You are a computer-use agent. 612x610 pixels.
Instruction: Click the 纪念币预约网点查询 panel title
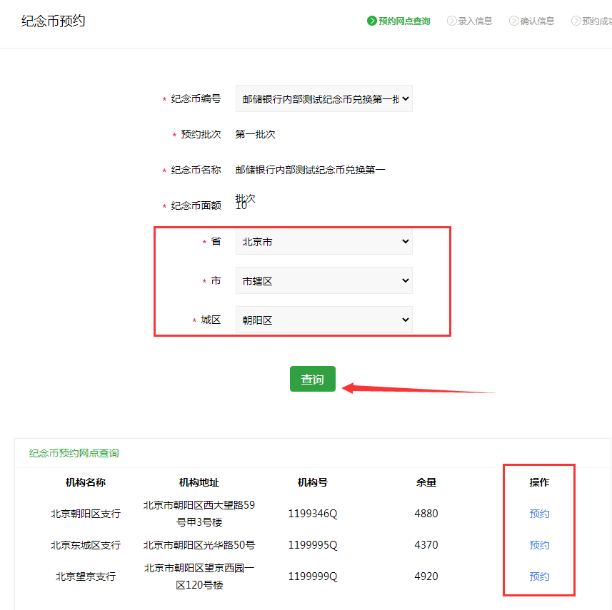pyautogui.click(x=74, y=453)
